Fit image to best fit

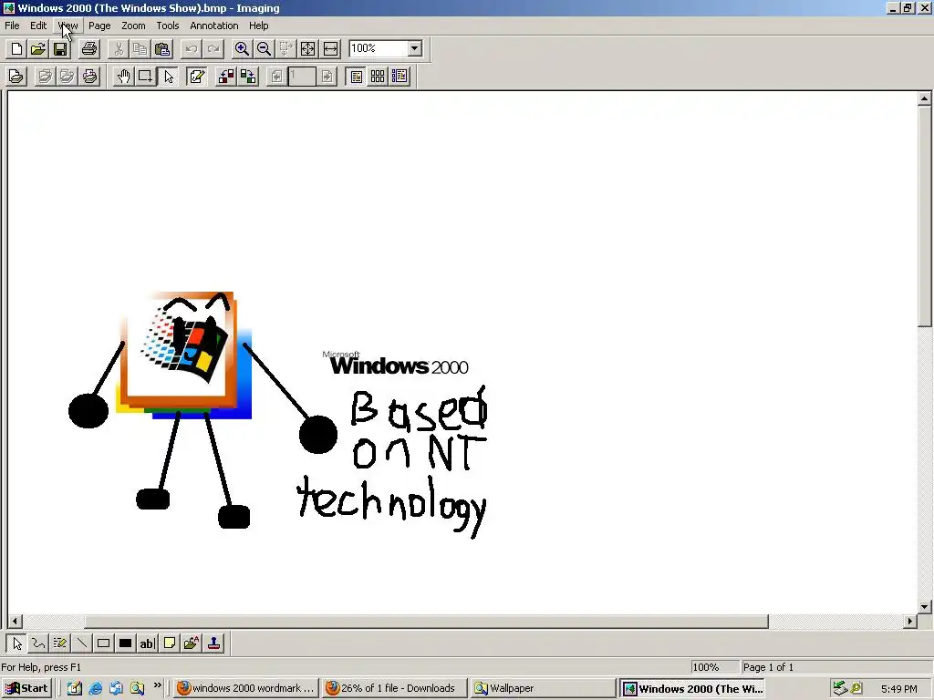pos(308,49)
